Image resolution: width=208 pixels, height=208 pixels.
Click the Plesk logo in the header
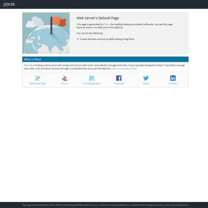coord(9,4)
